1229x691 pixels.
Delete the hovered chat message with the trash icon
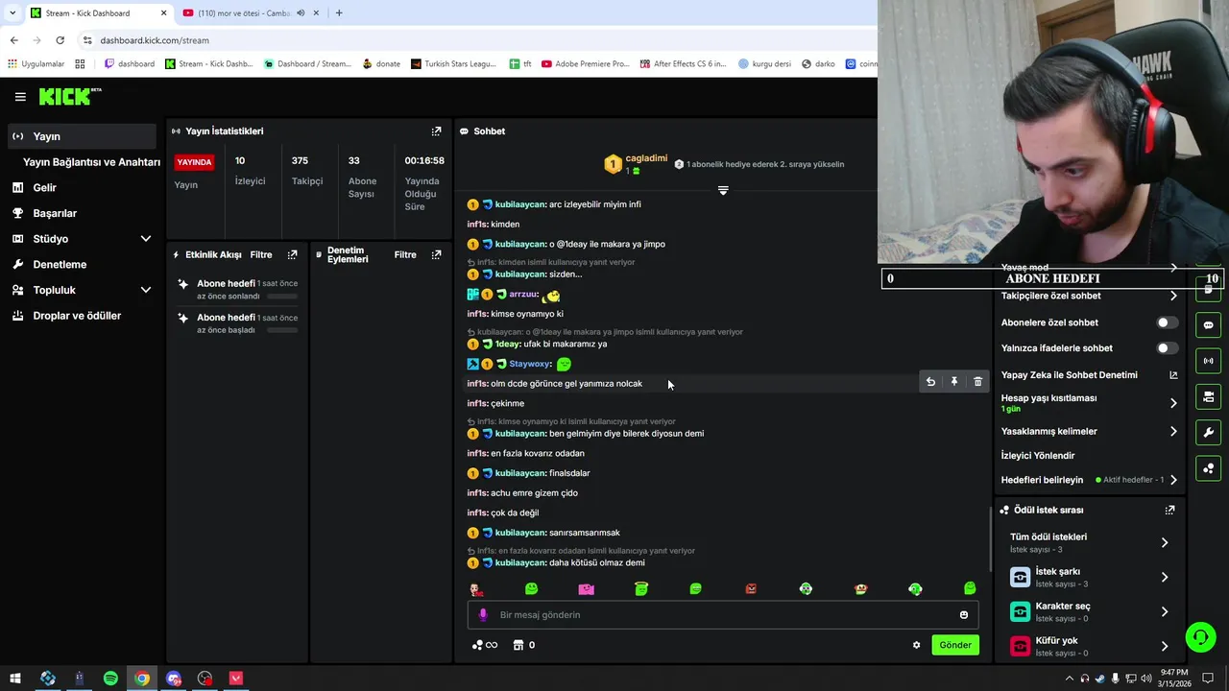pos(977,382)
